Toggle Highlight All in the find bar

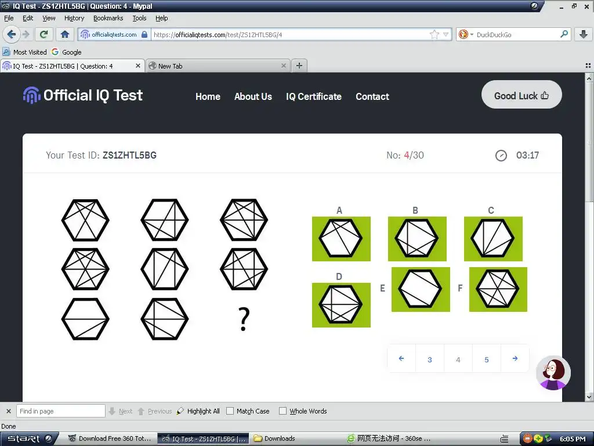198,411
